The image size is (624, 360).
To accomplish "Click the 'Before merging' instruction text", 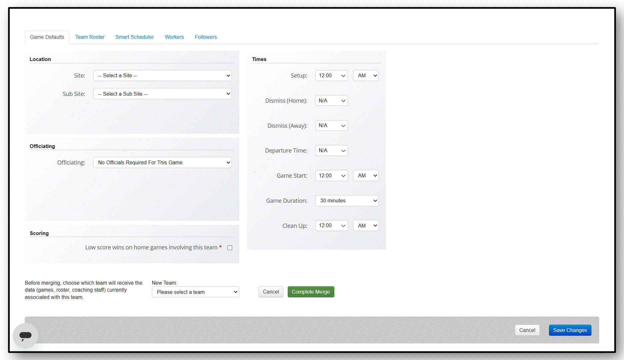I will point(84,290).
